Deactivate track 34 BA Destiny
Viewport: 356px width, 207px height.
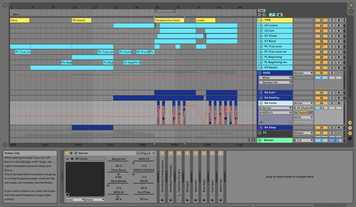click(x=321, y=98)
